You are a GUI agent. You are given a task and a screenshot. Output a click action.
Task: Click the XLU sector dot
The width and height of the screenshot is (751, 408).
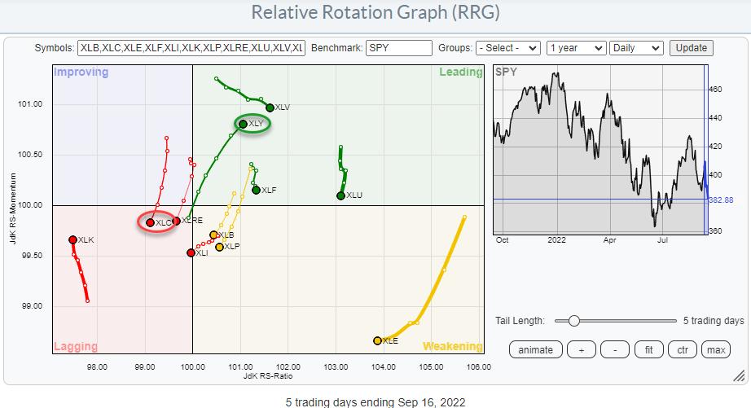340,195
